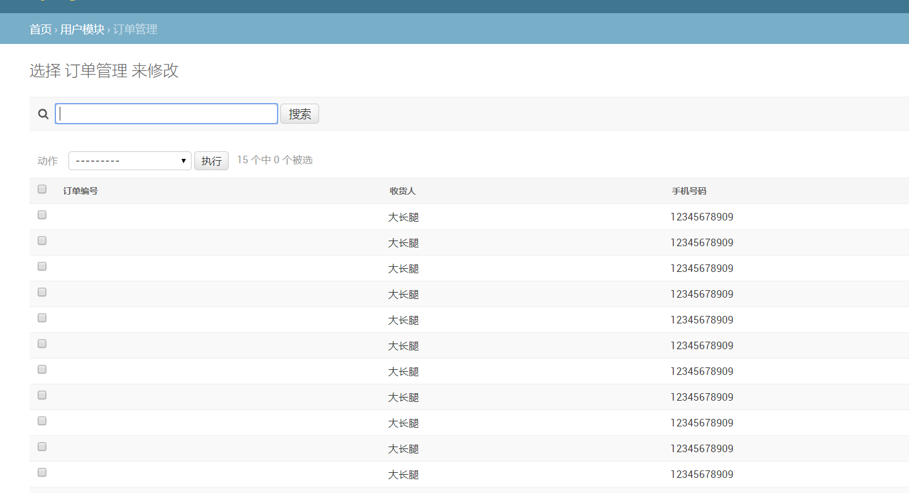The width and height of the screenshot is (909, 493).
Task: Focus the order search text field
Action: tap(166, 114)
